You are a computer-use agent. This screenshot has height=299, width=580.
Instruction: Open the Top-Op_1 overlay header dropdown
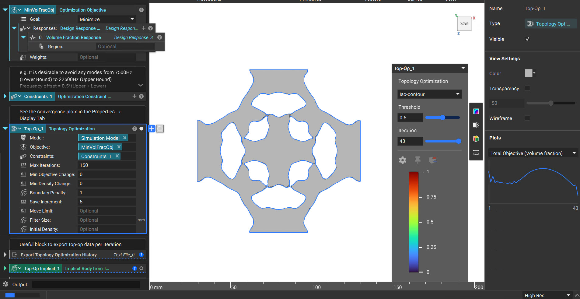point(463,68)
